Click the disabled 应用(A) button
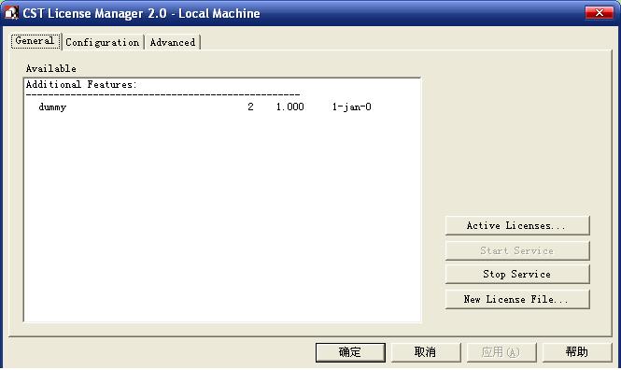This screenshot has height=370, width=621. pos(501,352)
